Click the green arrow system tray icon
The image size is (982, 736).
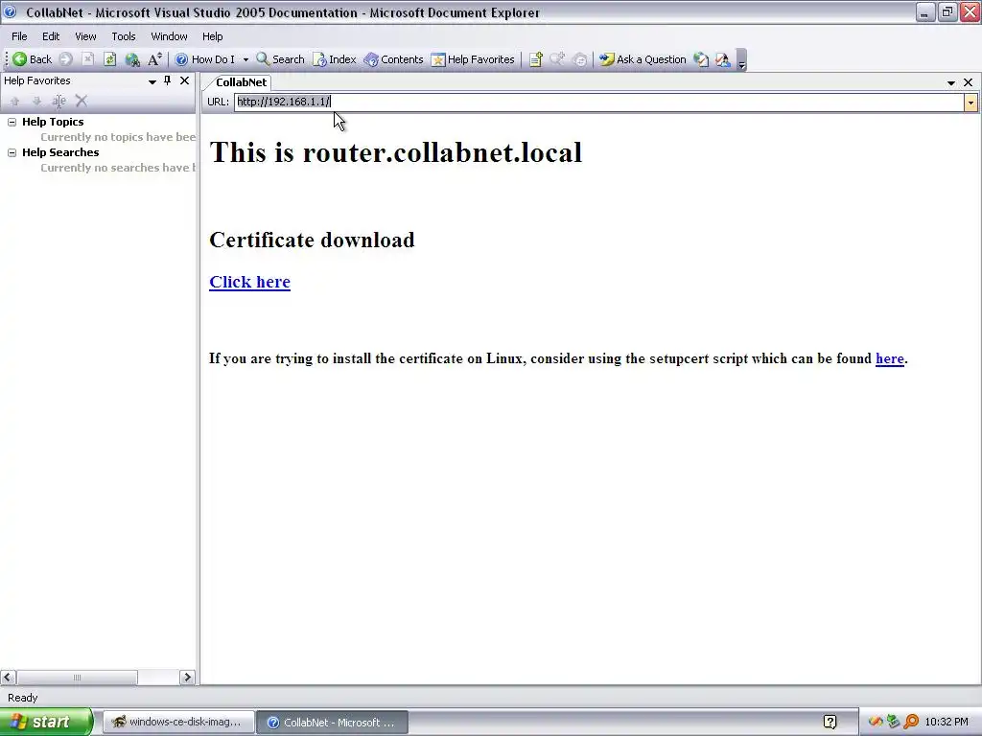(x=893, y=723)
